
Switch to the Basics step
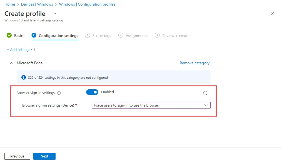(16, 36)
